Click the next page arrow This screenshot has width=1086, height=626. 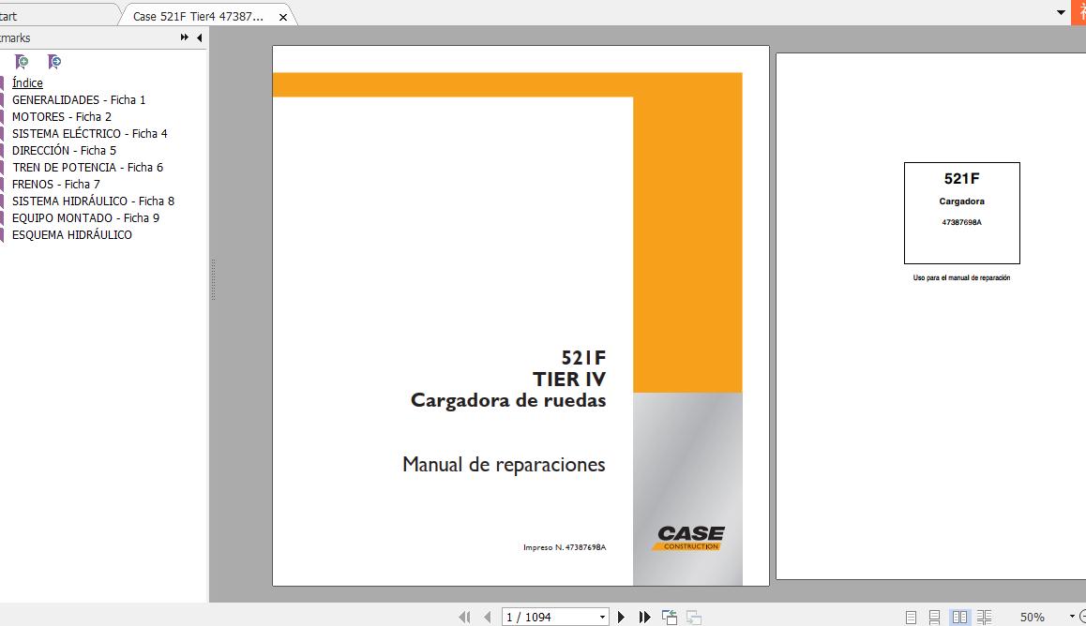621,617
